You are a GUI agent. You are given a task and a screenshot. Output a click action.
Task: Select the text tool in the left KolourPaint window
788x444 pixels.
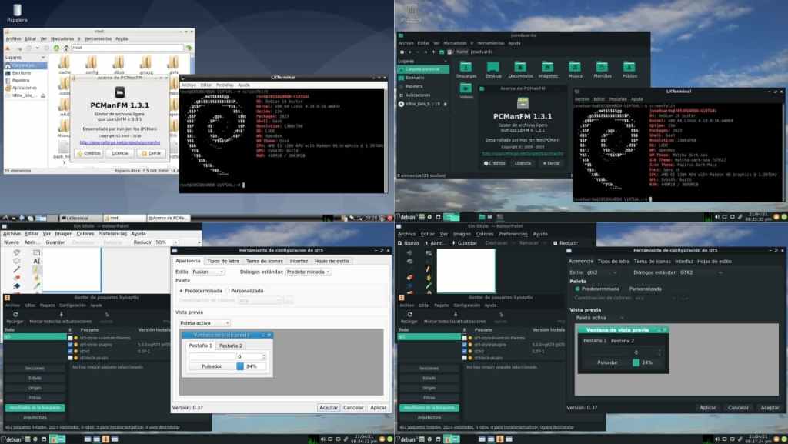(36, 261)
